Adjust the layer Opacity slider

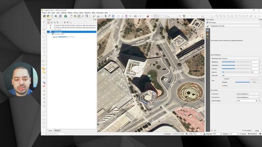66,37
